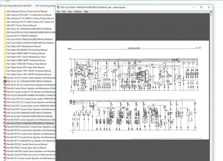
Task: Open the File menu in Adobe Reader
Action: coord(58,12)
